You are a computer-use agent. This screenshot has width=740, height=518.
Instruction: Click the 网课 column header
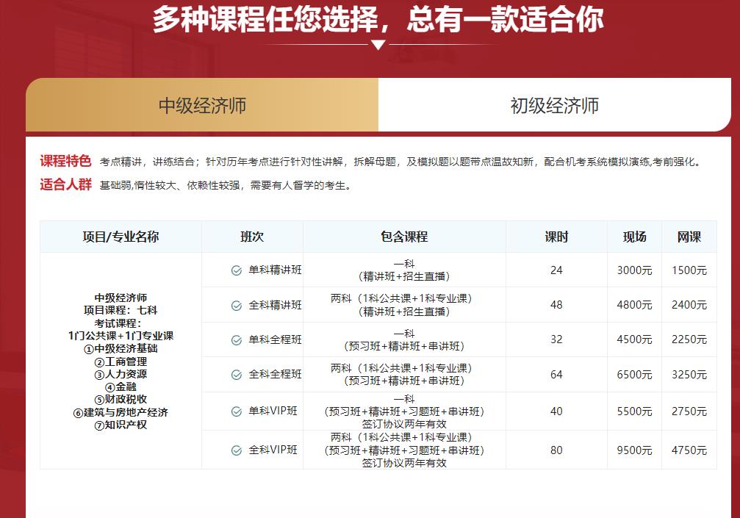pyautogui.click(x=689, y=237)
